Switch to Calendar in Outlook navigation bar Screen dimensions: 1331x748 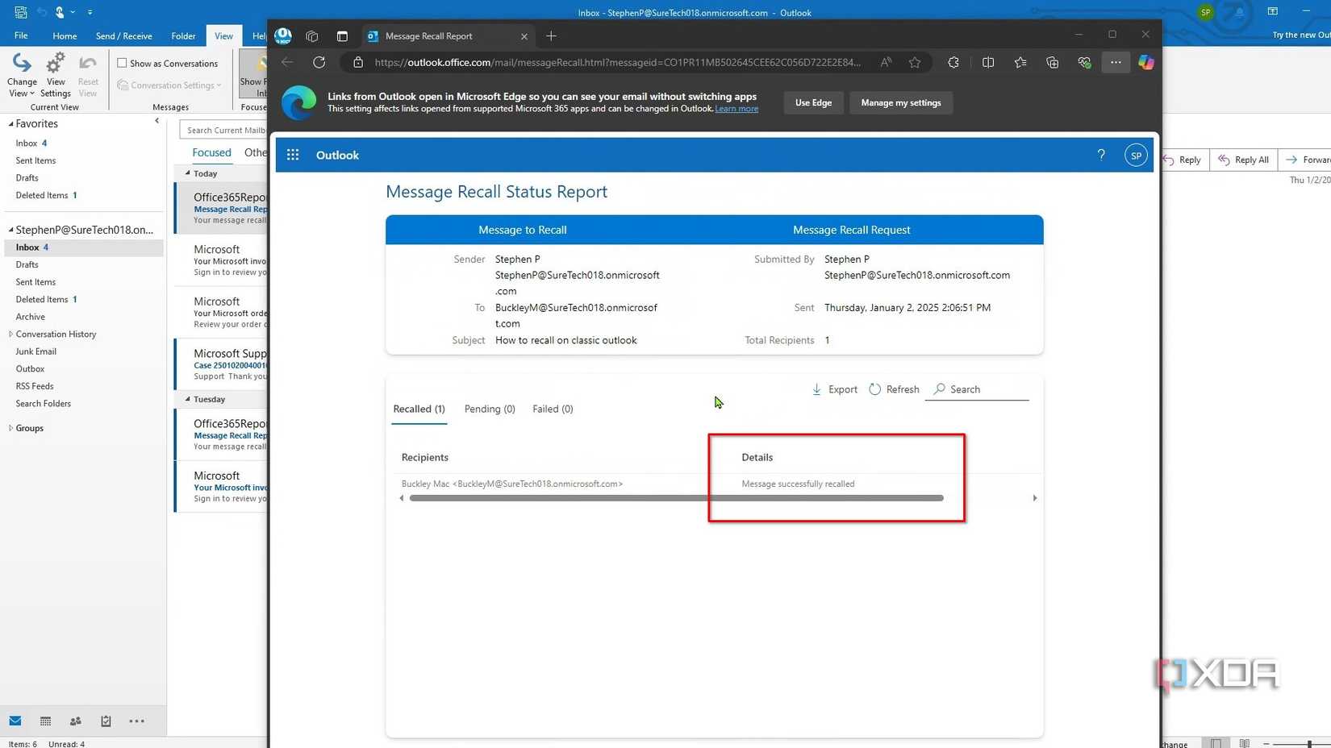(45, 721)
